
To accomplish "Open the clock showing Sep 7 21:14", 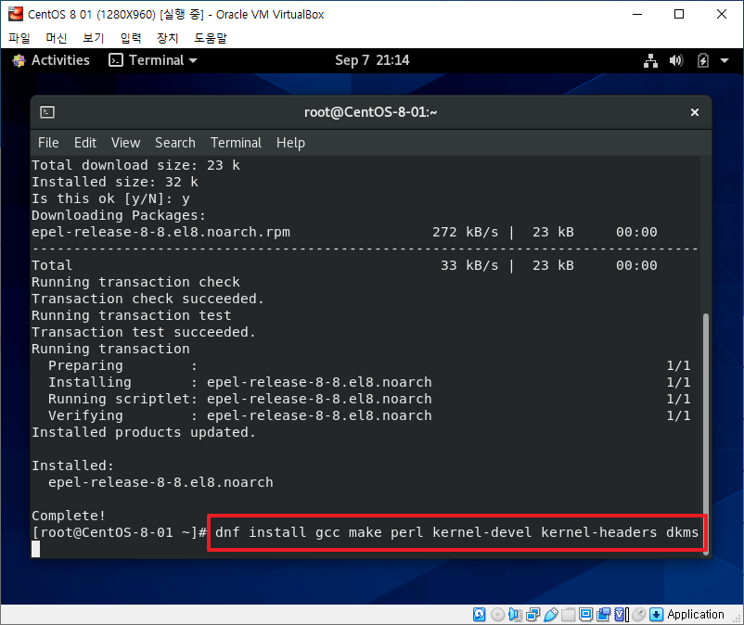I will click(x=371, y=60).
